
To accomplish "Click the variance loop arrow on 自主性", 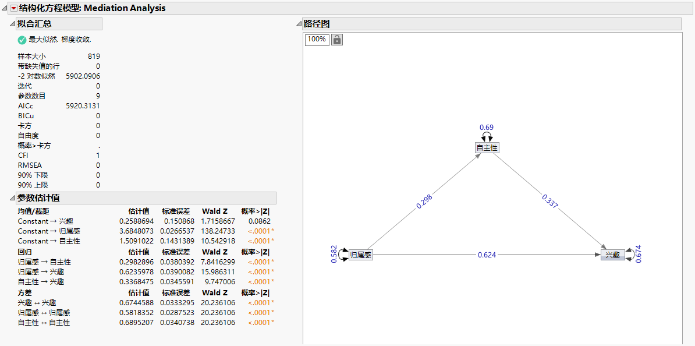I will [x=487, y=137].
